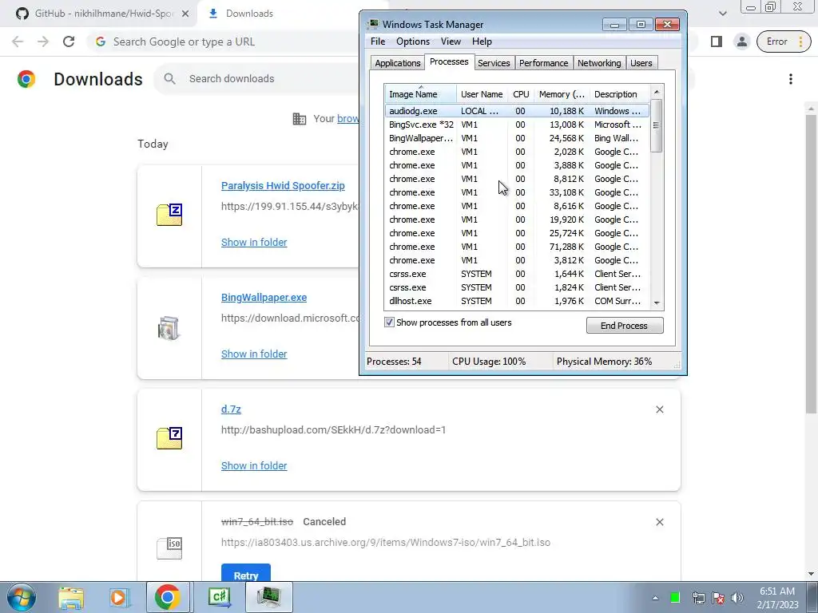Image resolution: width=818 pixels, height=613 pixels.
Task: Click the process list scroll-up arrow
Action: coord(657,92)
